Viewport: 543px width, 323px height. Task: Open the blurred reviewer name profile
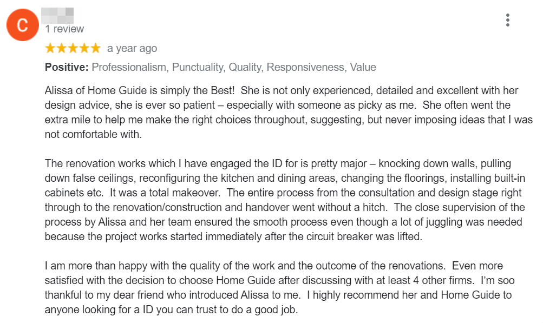(57, 15)
